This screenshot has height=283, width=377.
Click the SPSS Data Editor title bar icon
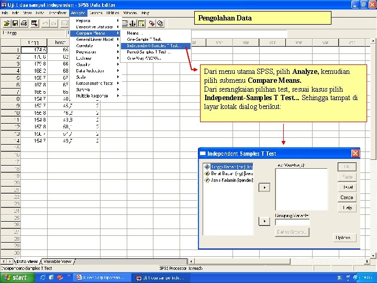[4, 5]
